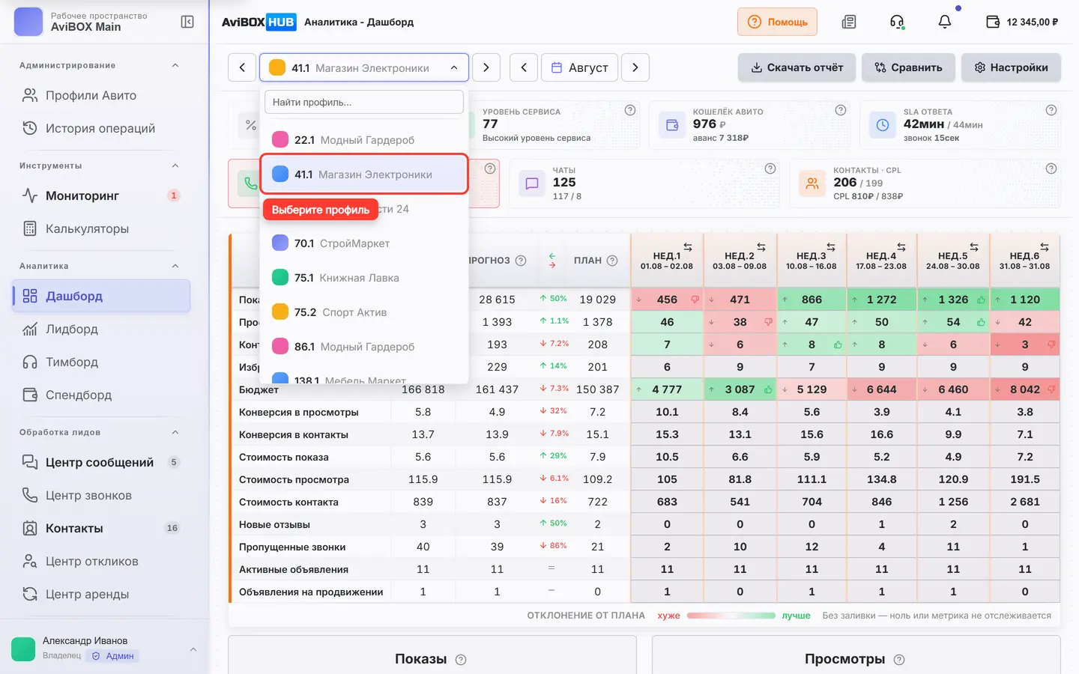Go to previous month arrow
Screen dimensions: 1079x674
pos(524,67)
